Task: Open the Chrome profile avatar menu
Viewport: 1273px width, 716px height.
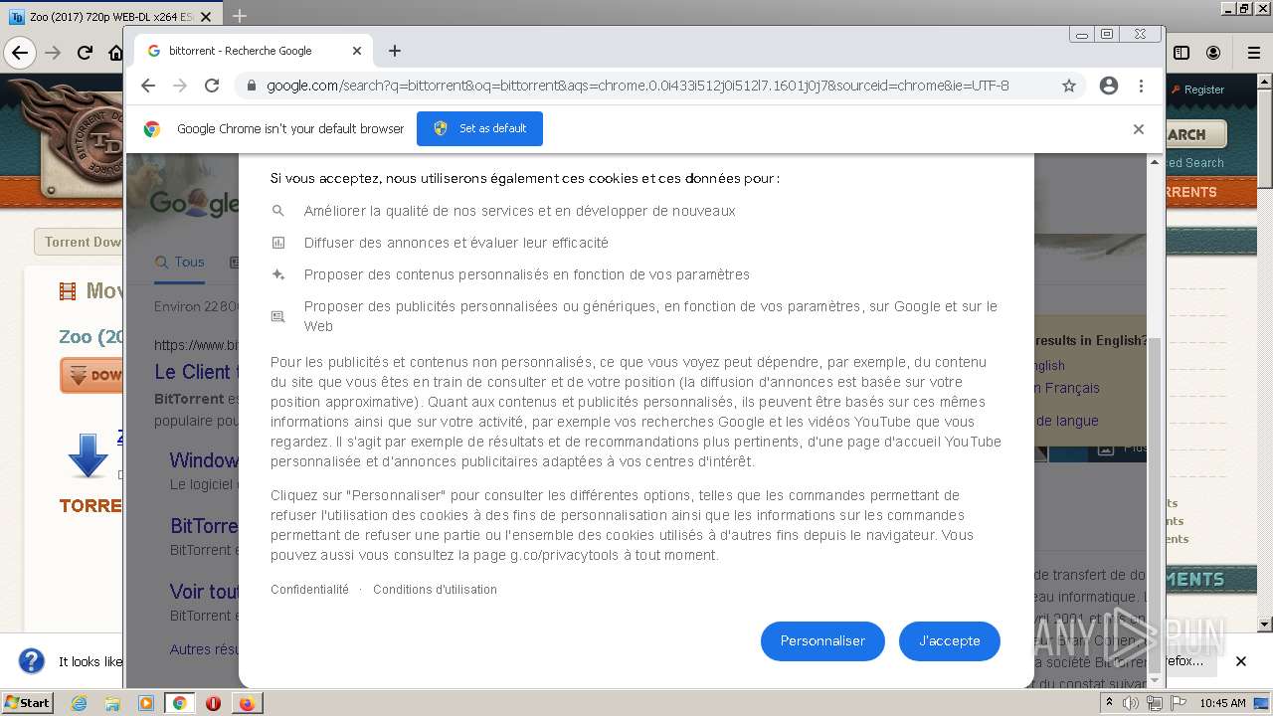Action: 1109,86
